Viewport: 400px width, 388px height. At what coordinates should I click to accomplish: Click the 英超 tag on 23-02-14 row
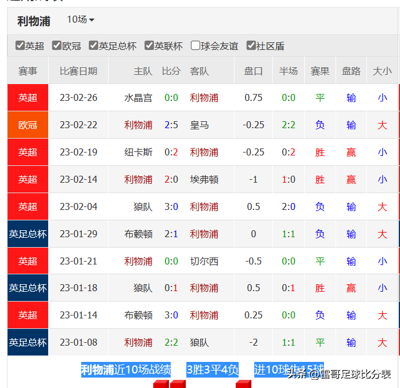coord(28,180)
